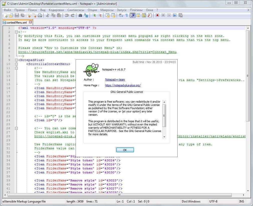Screen dimensions: 253x206
Task: Collapse the comment fold at line 11
Action: point(16,68)
